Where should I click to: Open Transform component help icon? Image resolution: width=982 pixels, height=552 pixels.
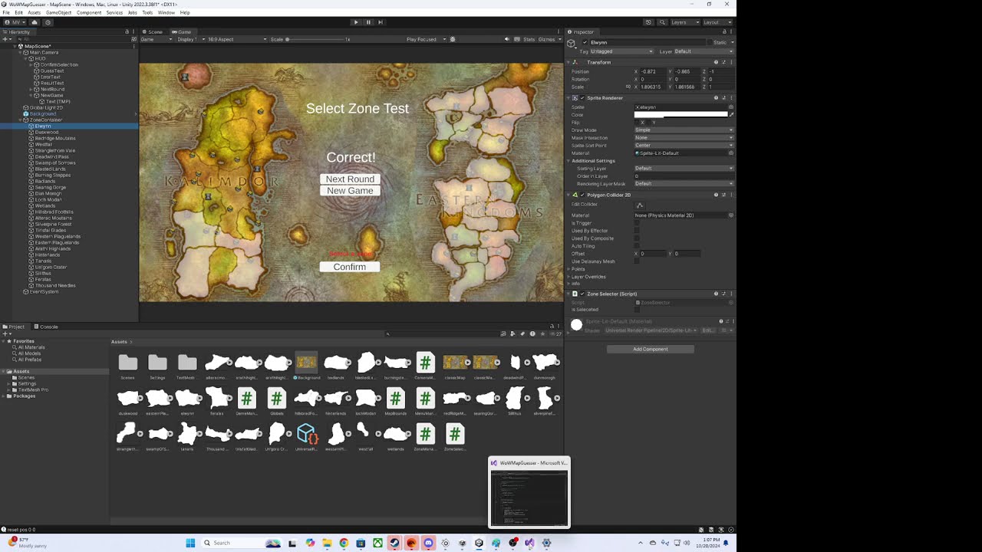coord(716,62)
